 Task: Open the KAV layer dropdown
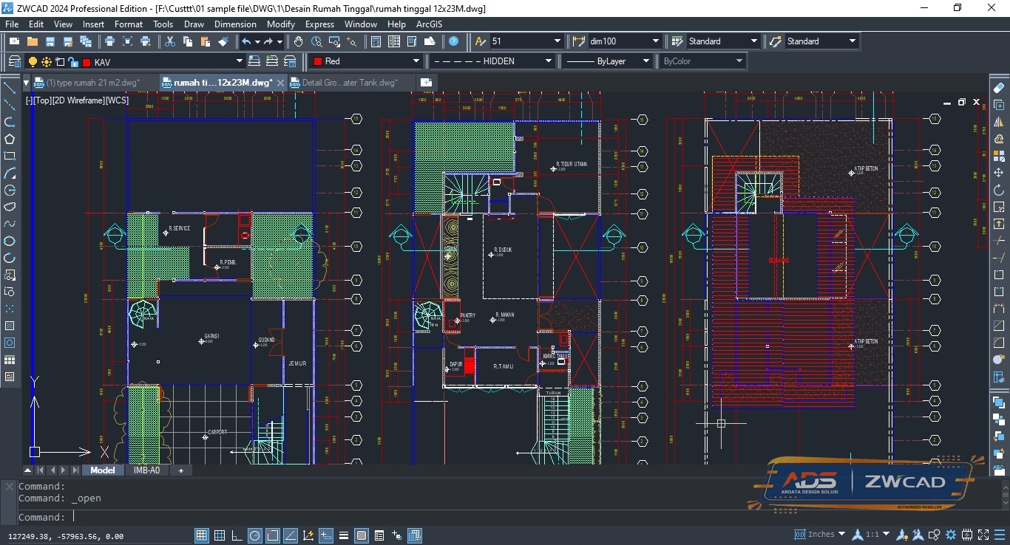(163, 61)
